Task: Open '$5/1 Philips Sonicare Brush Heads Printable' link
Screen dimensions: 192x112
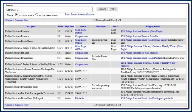Action: [142, 58]
